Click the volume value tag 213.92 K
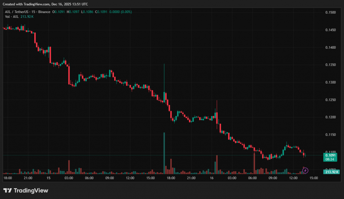The image size is (344, 199). pos(332,172)
